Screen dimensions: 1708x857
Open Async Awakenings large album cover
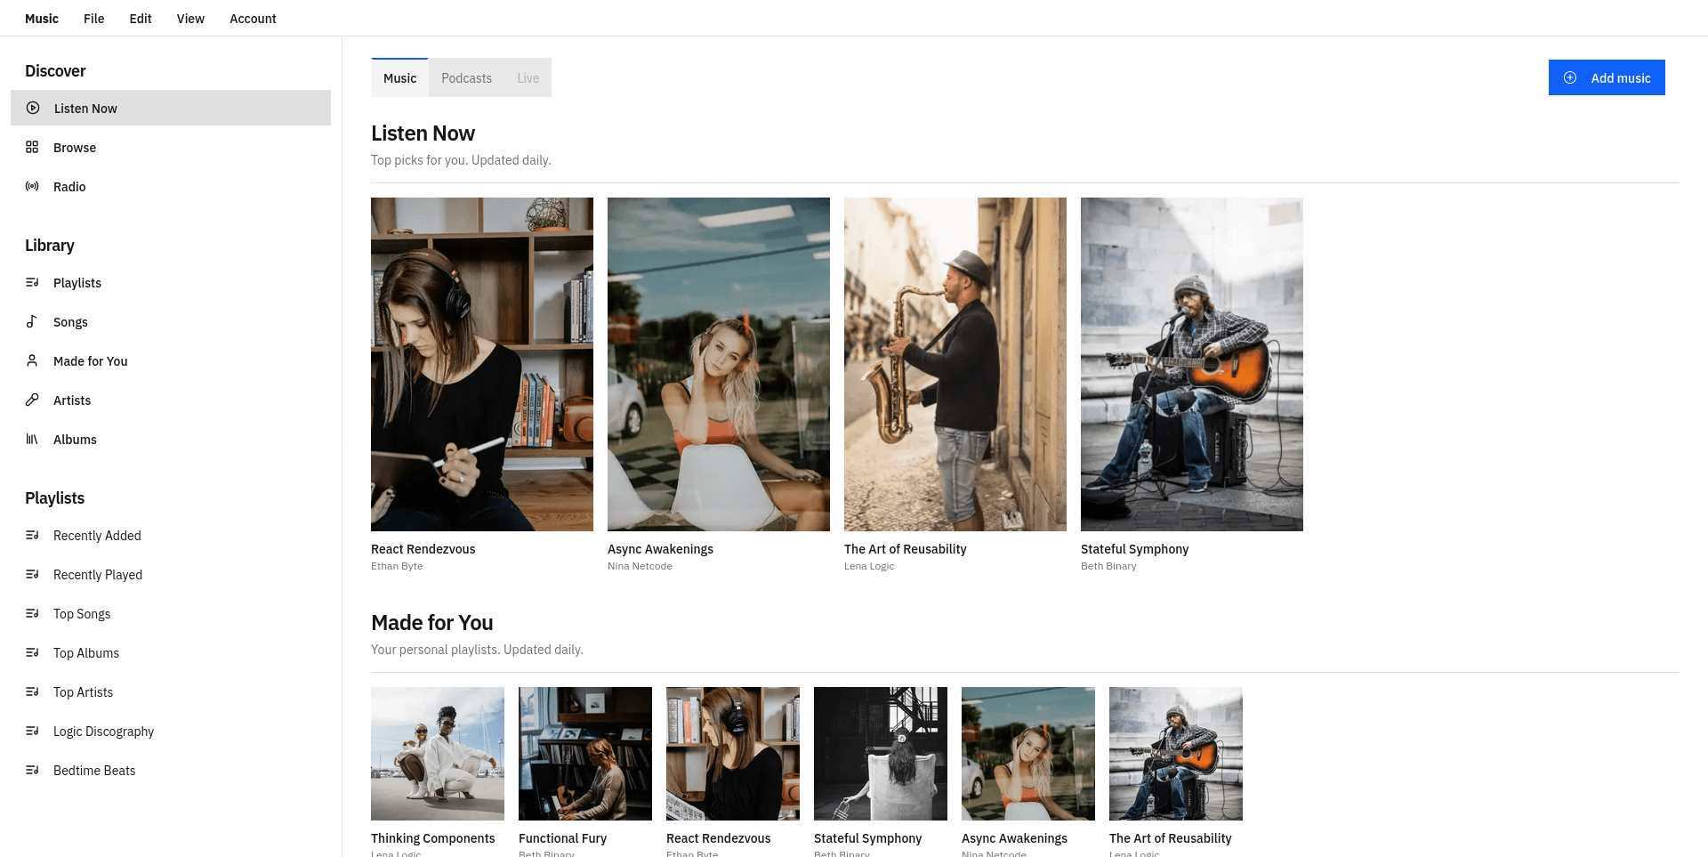[719, 364]
